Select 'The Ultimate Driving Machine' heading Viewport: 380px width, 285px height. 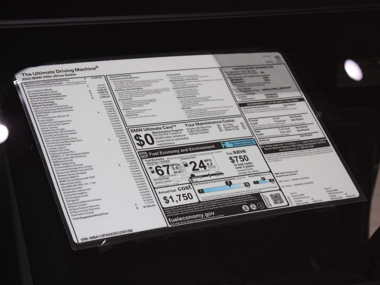pyautogui.click(x=59, y=71)
